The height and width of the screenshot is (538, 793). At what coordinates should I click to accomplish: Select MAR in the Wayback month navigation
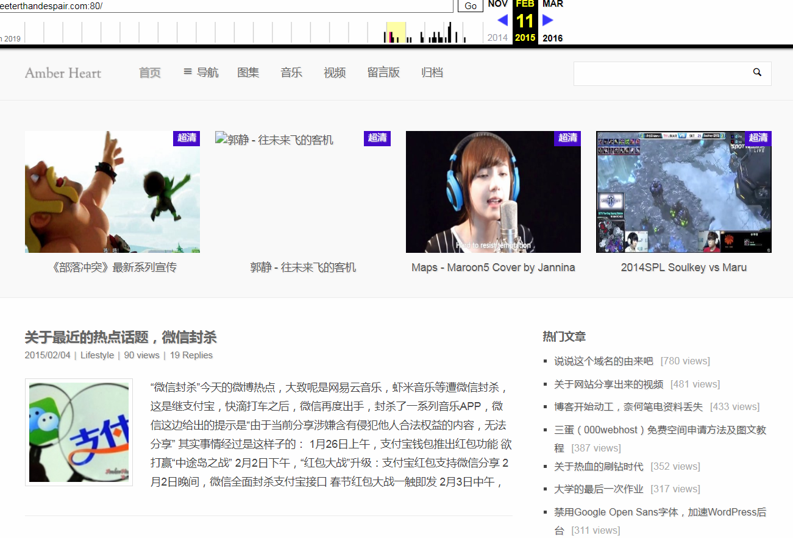tap(553, 4)
